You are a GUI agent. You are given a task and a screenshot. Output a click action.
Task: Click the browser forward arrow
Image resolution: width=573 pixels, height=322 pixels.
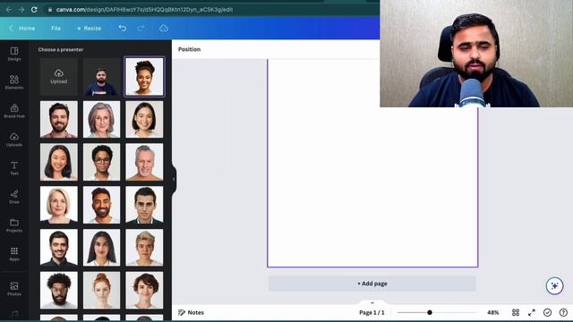[21, 10]
